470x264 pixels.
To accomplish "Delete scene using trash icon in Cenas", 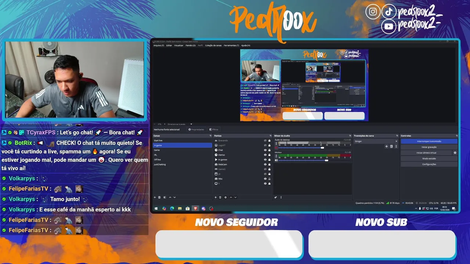I will (x=159, y=197).
